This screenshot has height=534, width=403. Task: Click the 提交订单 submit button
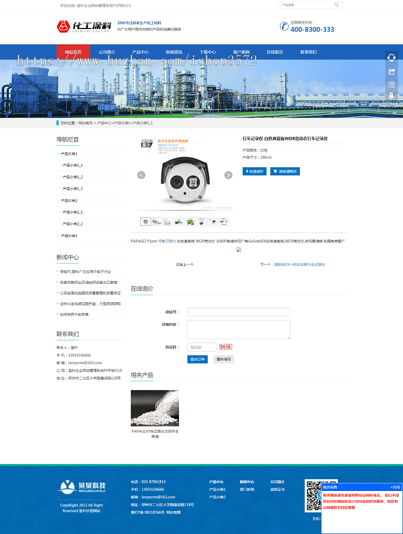coord(197,359)
